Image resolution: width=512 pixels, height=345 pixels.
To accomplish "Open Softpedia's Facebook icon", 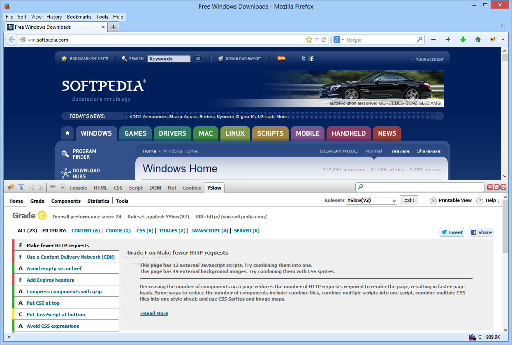I will (x=311, y=58).
